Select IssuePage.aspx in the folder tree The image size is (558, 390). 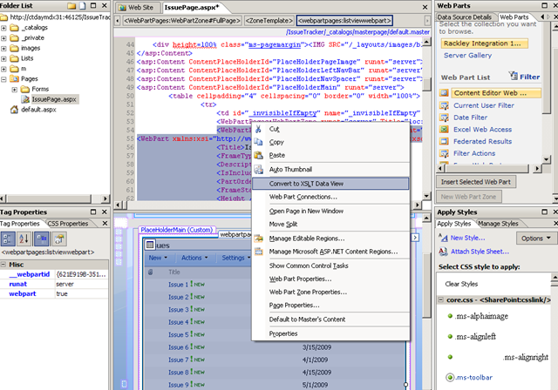(54, 99)
